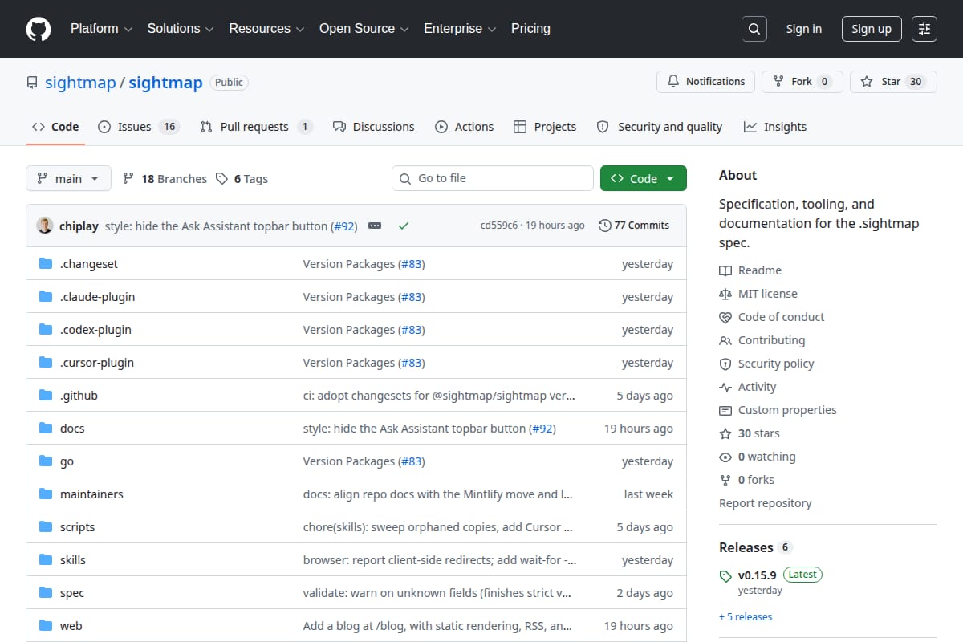The image size is (963, 642).
Task: Click the Notifications button
Action: (706, 82)
